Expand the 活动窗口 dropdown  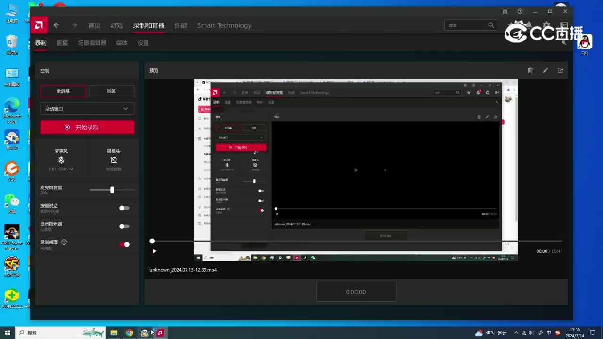click(x=87, y=109)
